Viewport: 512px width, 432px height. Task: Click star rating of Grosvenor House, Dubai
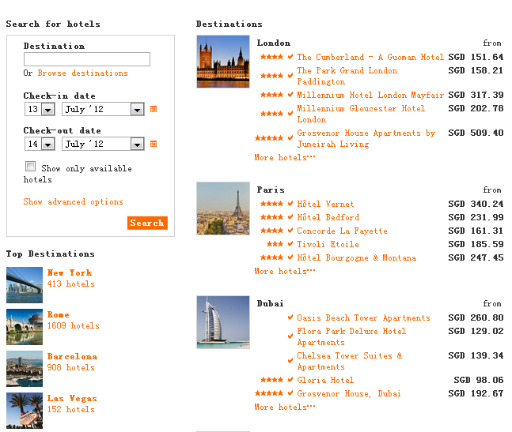(x=269, y=393)
